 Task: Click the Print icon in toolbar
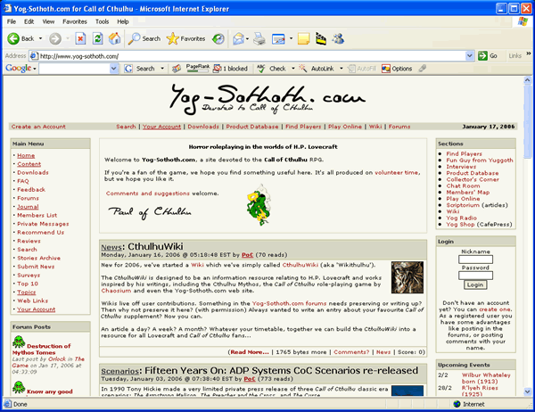[259, 38]
